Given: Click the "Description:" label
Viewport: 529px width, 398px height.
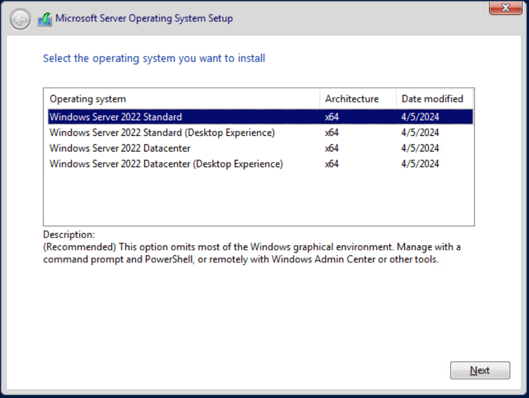Looking at the screenshot, I should [69, 235].
